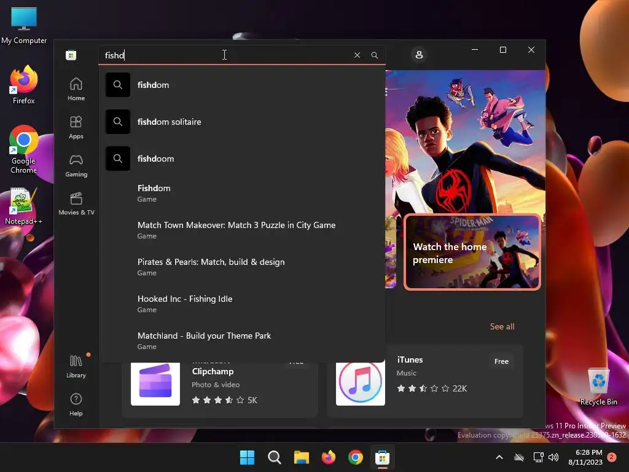Open the Library in sidebar
The height and width of the screenshot is (472, 629).
pos(76,366)
